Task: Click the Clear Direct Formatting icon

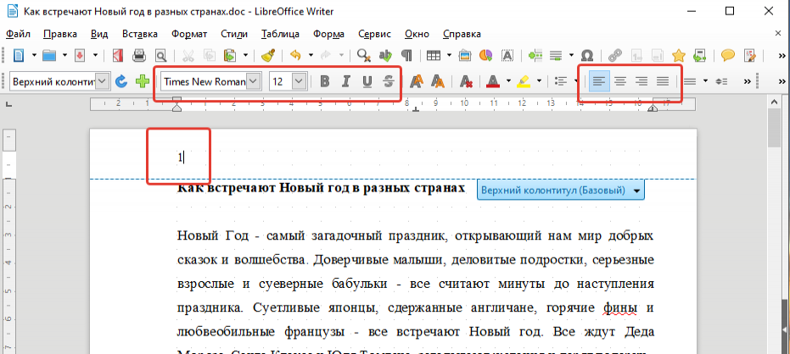Action: [465, 82]
